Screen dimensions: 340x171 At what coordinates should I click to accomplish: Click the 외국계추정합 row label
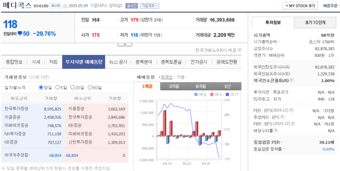pos(16,155)
